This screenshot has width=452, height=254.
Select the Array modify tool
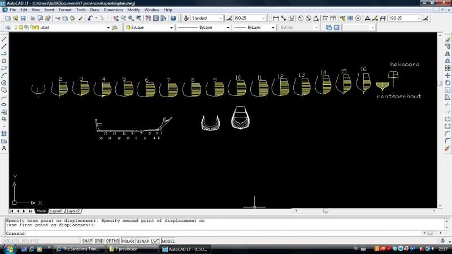(447, 68)
